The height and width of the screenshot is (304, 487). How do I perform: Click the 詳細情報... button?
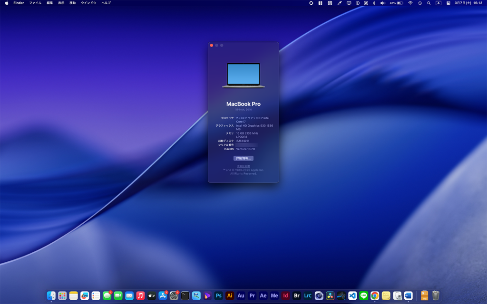click(243, 158)
